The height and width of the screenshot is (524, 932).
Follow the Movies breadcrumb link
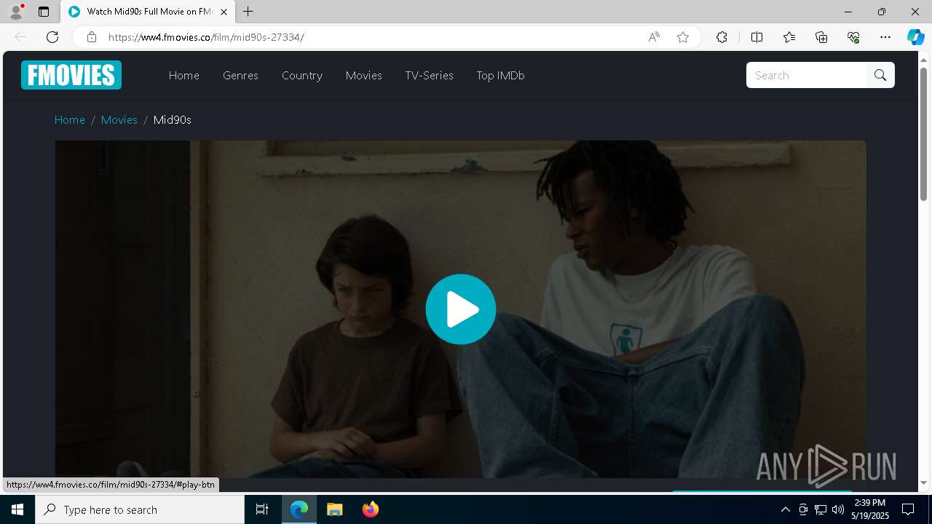pos(119,119)
